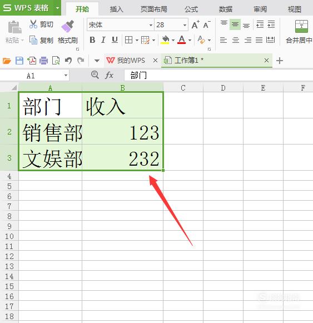Toggle Italic formatting

click(103, 40)
